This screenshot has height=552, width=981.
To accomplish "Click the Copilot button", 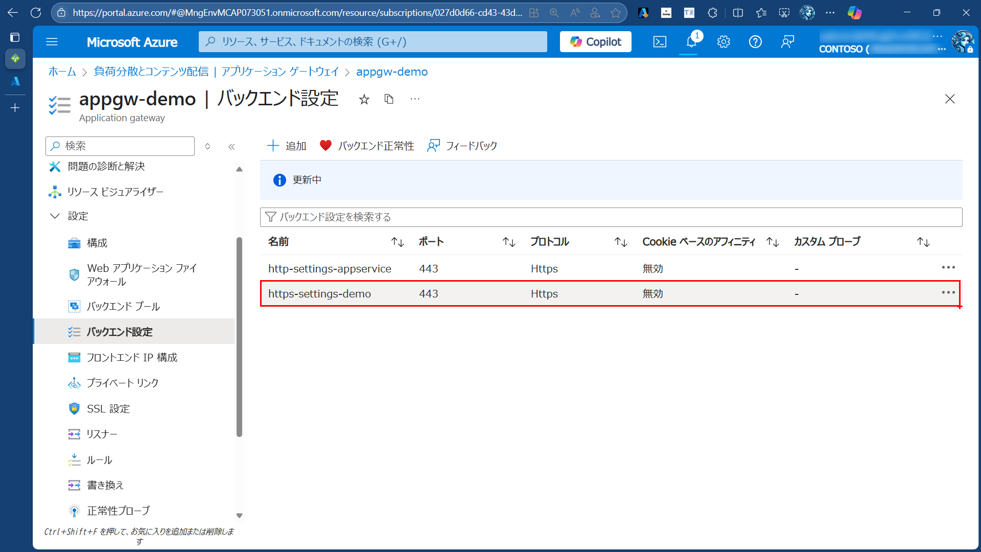I will [x=596, y=42].
